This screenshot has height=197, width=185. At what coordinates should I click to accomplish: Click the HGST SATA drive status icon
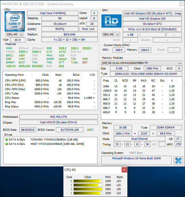click(x=6, y=144)
